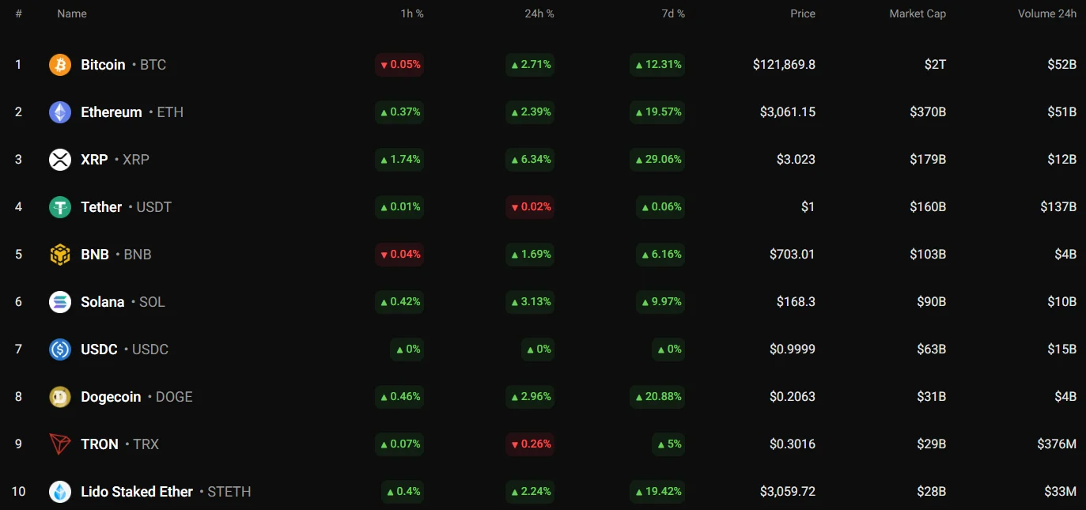Sort by the Name column header

(72, 13)
